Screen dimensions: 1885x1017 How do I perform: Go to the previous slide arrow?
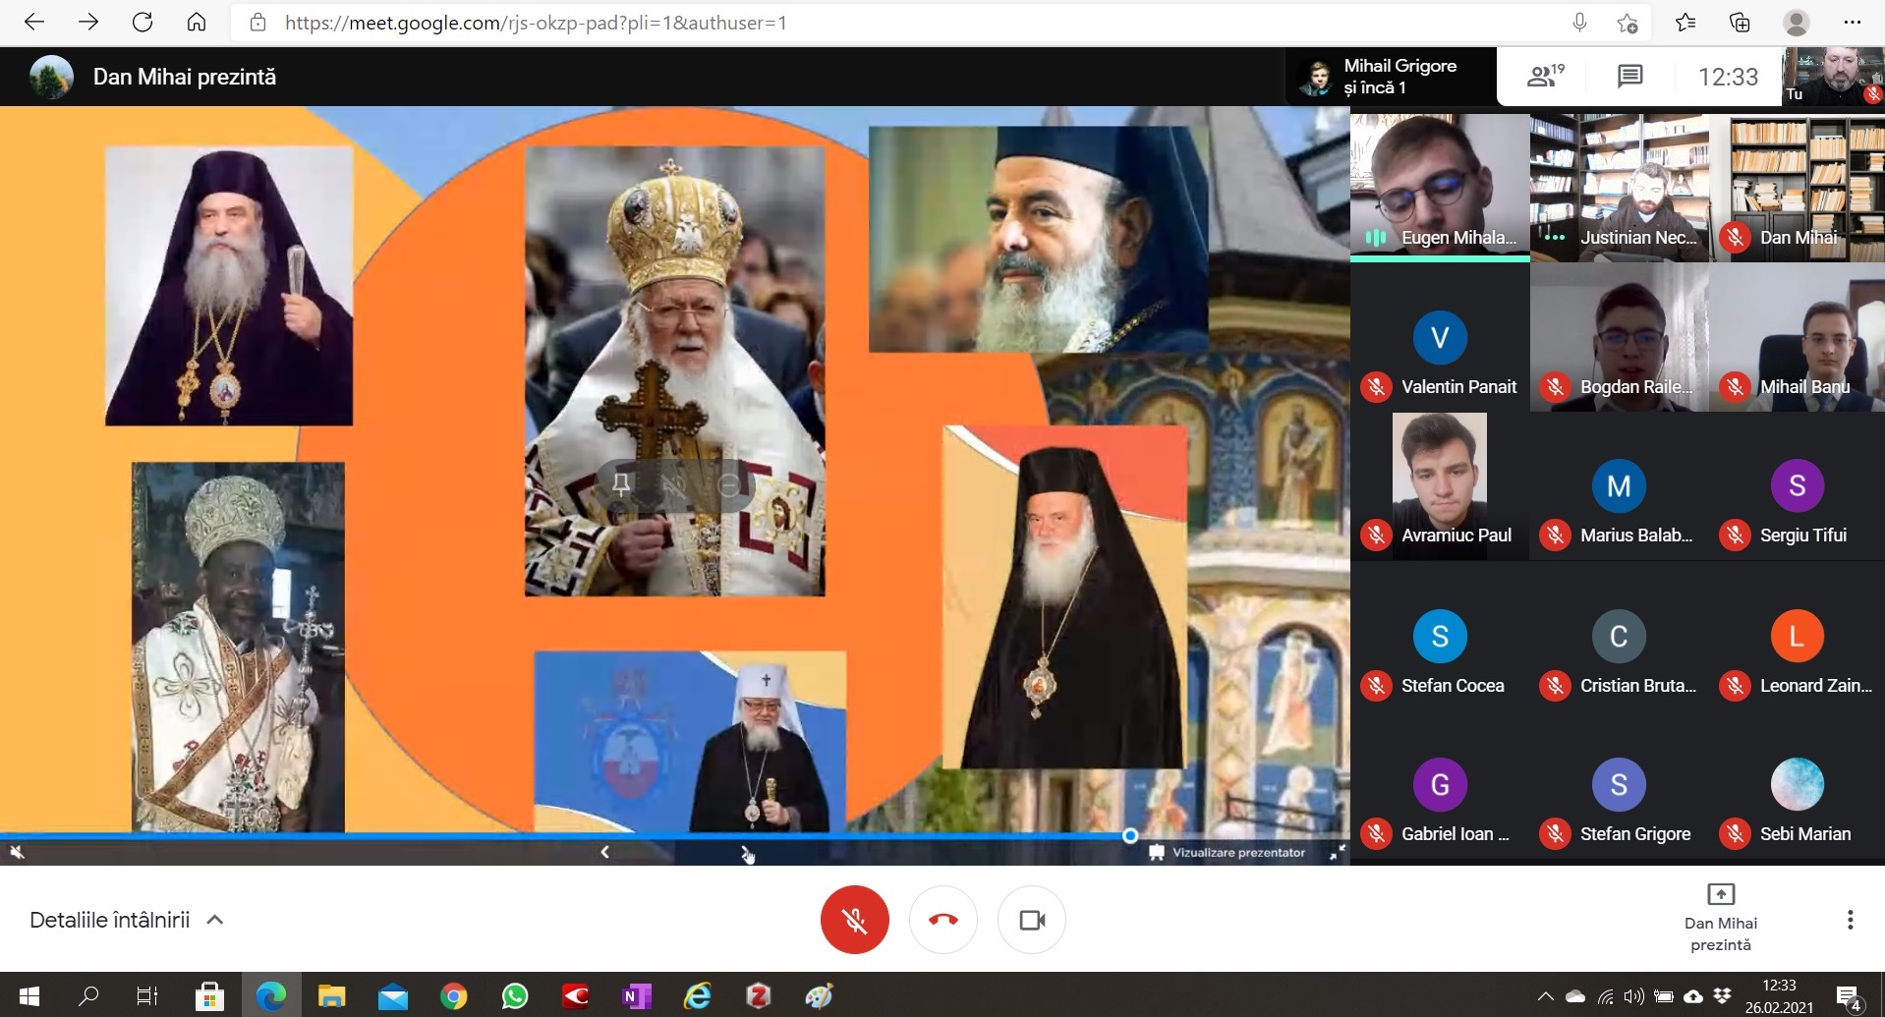pos(605,852)
